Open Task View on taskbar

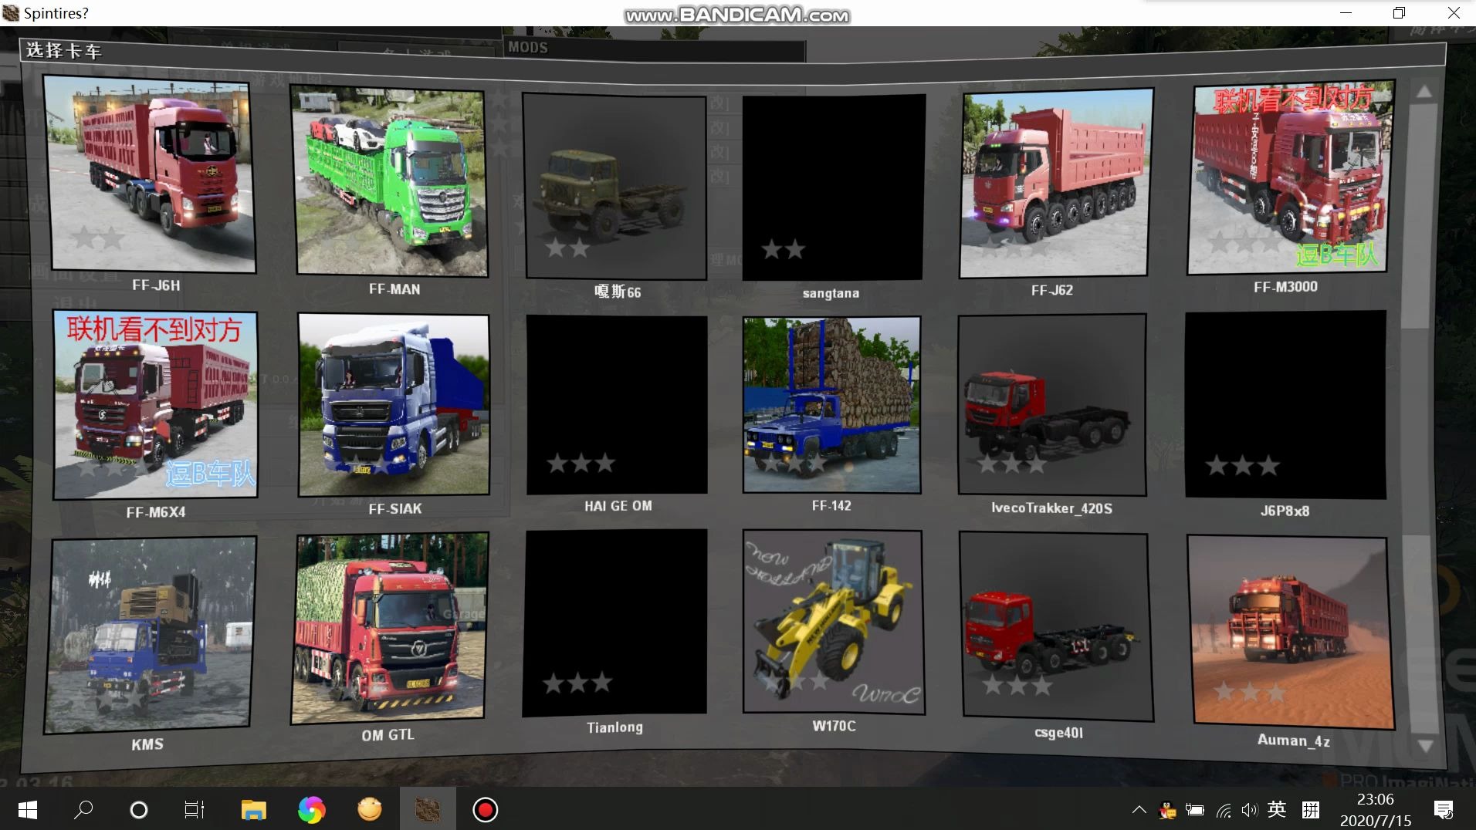tap(194, 810)
